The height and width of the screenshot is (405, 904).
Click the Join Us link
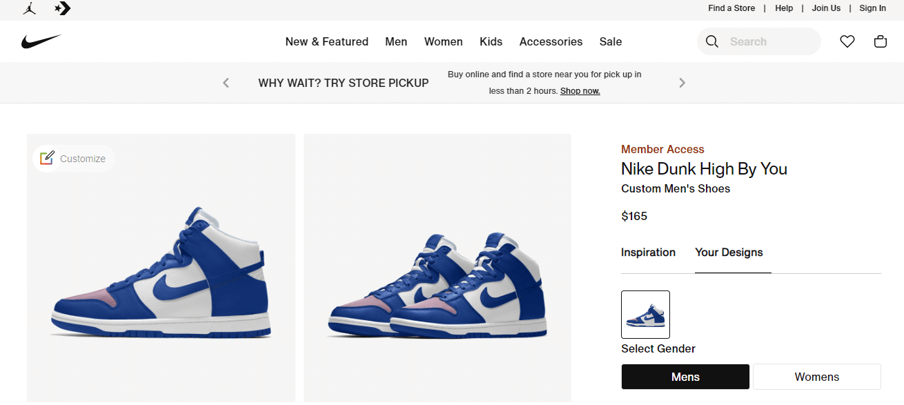tap(826, 8)
